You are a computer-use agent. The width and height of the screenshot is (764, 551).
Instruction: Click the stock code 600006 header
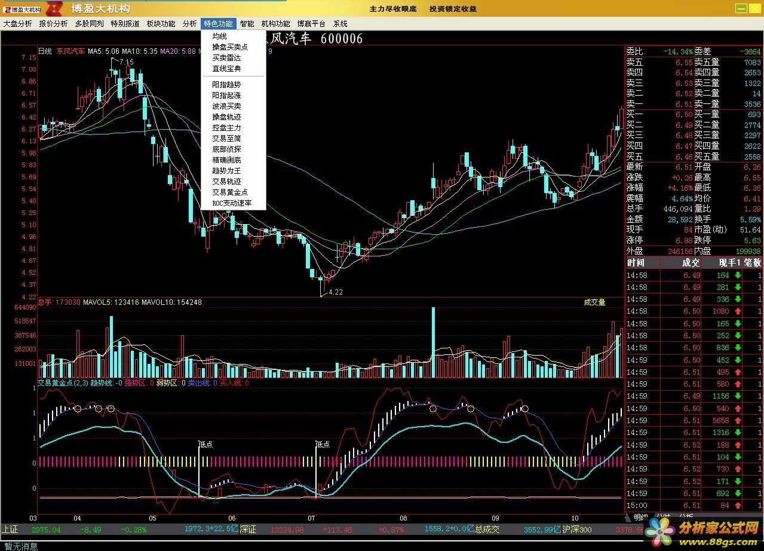342,39
